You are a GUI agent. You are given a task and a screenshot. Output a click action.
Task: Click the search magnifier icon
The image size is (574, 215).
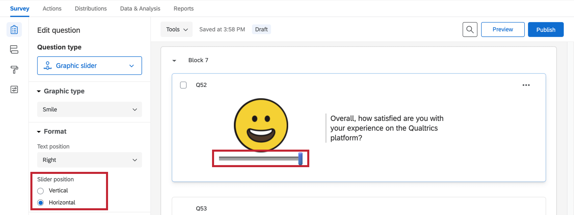(470, 30)
